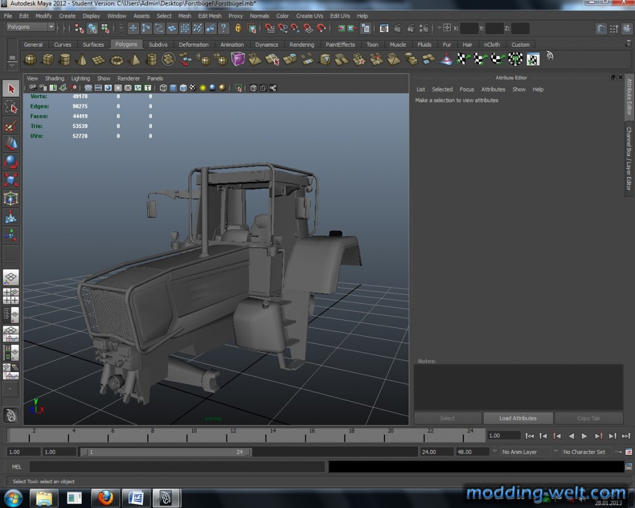Choose the Select tool in the toolbox
The width and height of the screenshot is (635, 508).
click(11, 89)
